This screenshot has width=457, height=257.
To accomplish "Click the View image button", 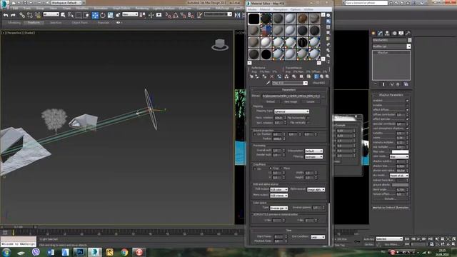I will point(291,101).
